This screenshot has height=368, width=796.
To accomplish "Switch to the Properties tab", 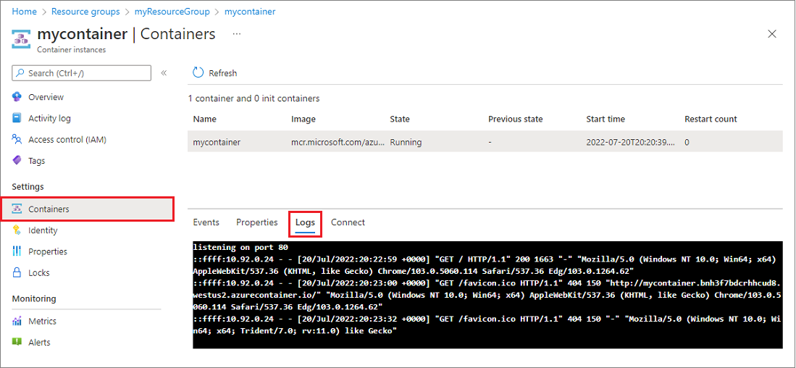I will point(257,222).
